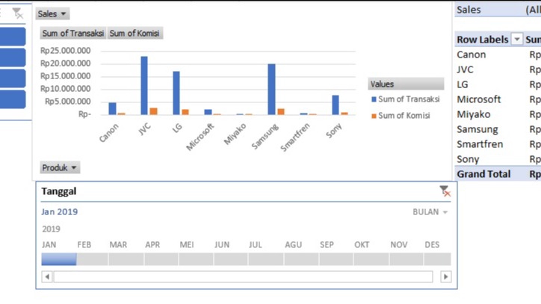
Task: Click the last blue slicer button
Action: [13, 99]
